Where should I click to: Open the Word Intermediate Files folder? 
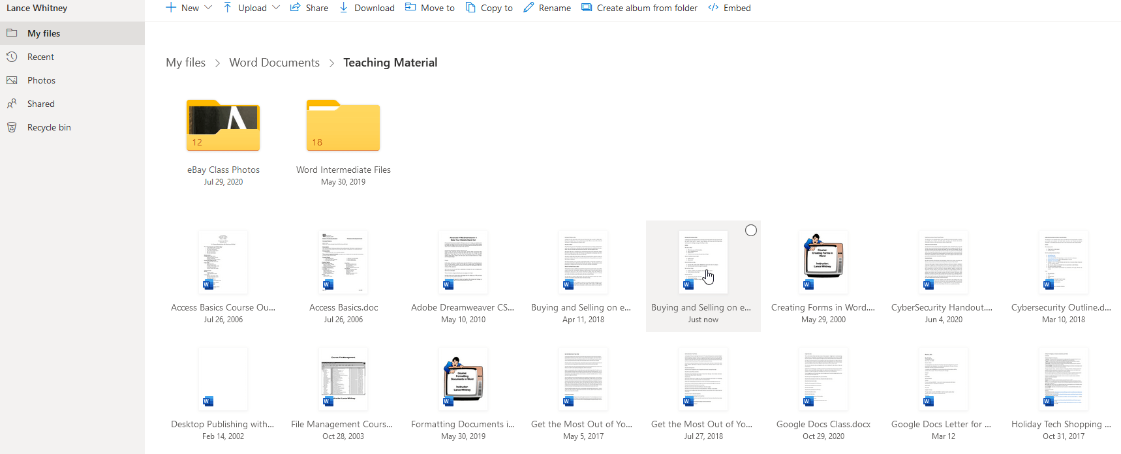click(x=343, y=126)
